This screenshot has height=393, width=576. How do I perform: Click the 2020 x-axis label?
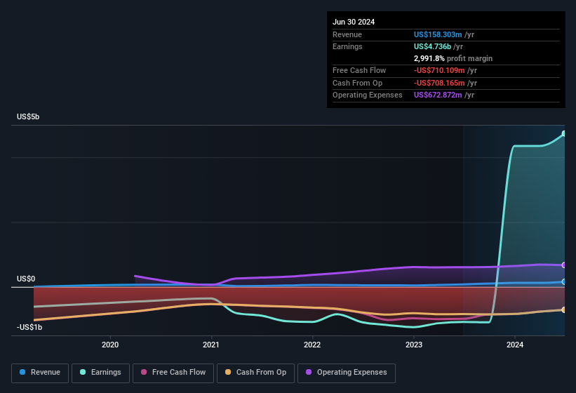tap(110, 345)
